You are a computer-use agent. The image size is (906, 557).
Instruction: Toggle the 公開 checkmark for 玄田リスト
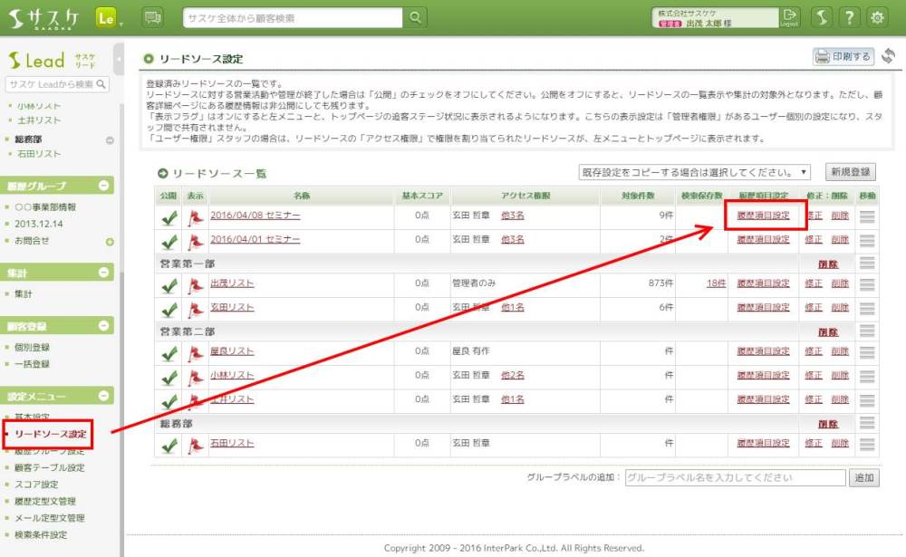click(169, 308)
